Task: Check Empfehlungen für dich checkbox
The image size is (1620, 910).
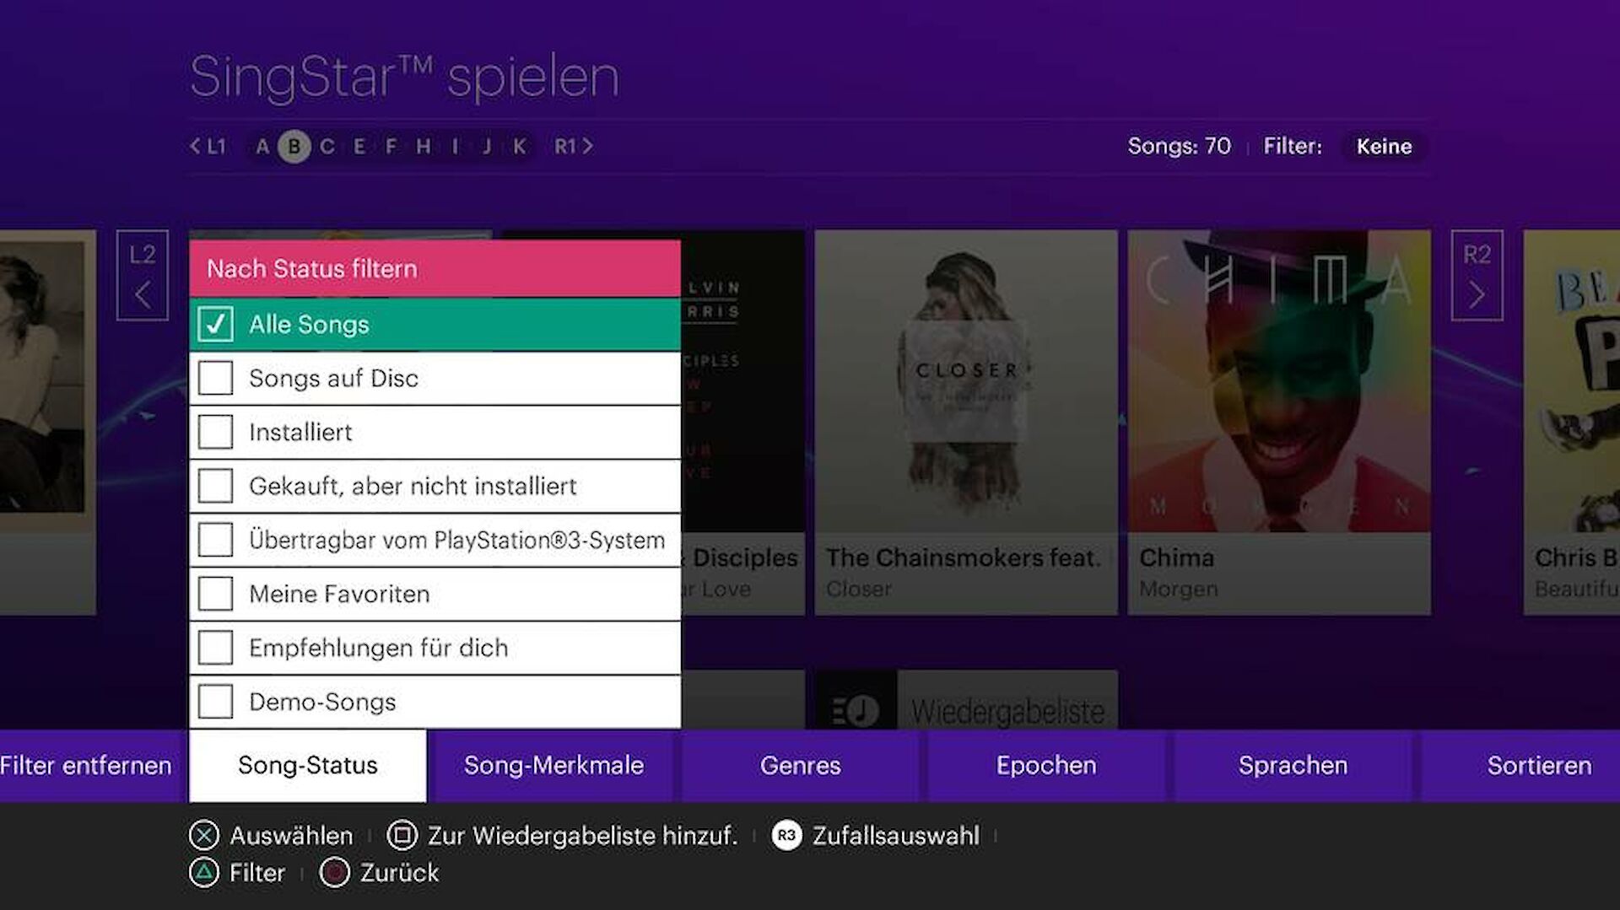Action: tap(216, 648)
